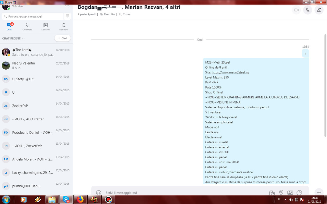Open Raccolta gallery for this chat

click(x=107, y=14)
